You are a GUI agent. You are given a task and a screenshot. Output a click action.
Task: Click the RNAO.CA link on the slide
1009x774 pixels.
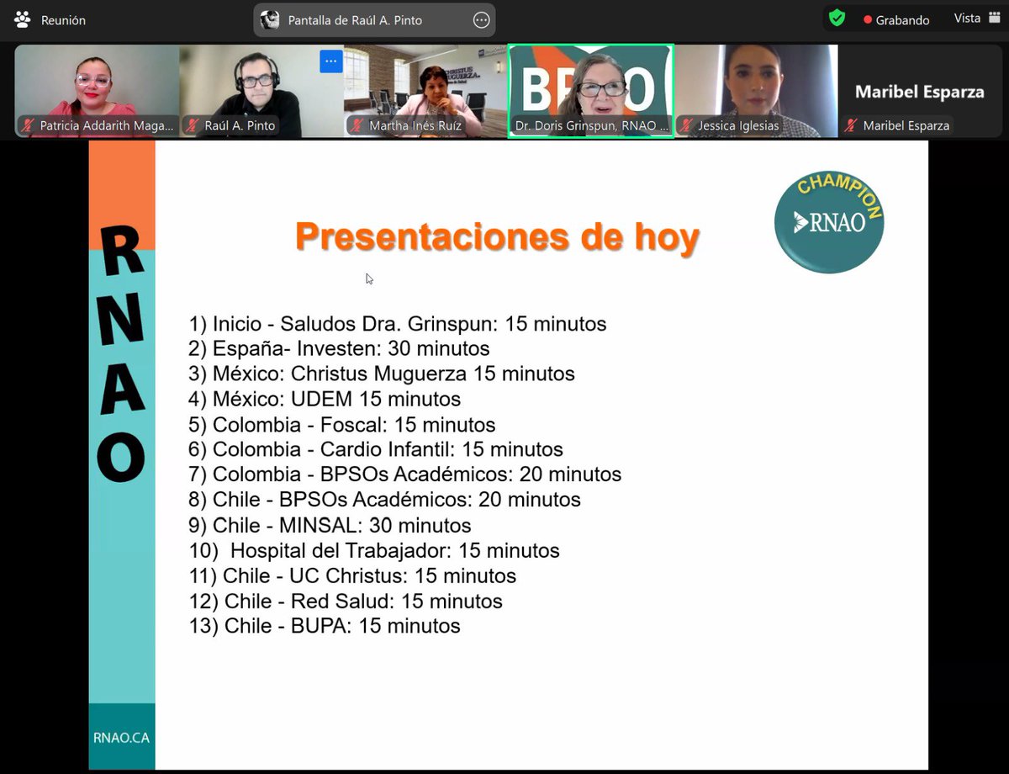120,735
